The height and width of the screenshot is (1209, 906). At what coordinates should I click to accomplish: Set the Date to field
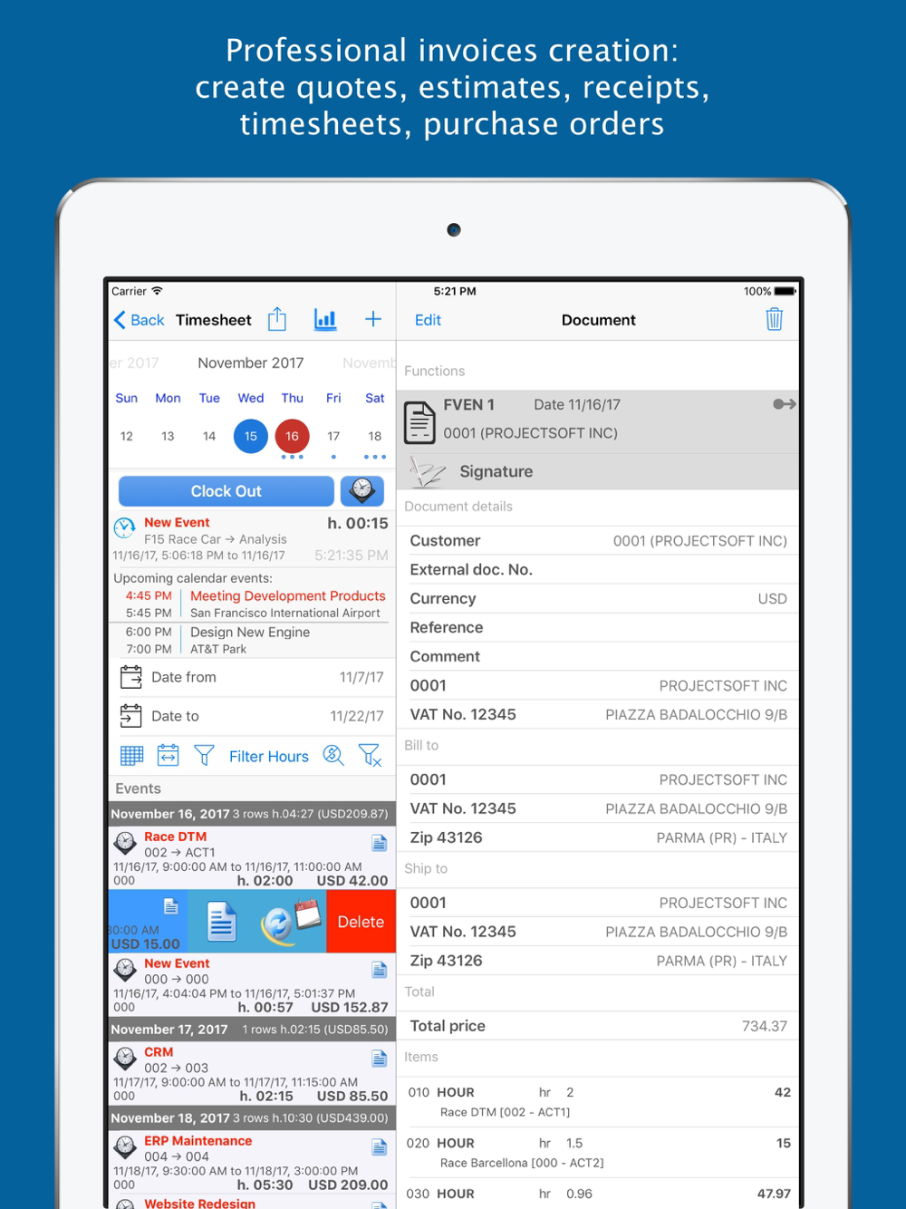(252, 716)
